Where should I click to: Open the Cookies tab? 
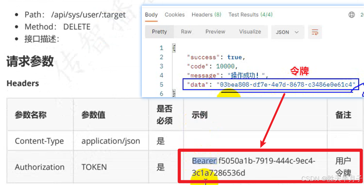(x=175, y=15)
